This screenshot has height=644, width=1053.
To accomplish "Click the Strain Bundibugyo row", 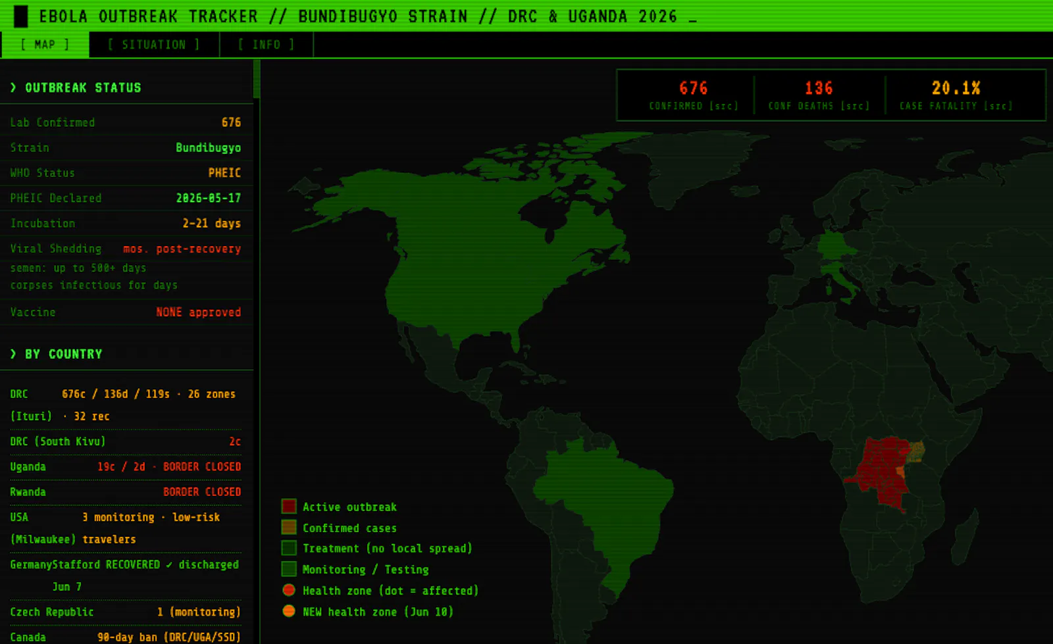I will pyautogui.click(x=126, y=147).
